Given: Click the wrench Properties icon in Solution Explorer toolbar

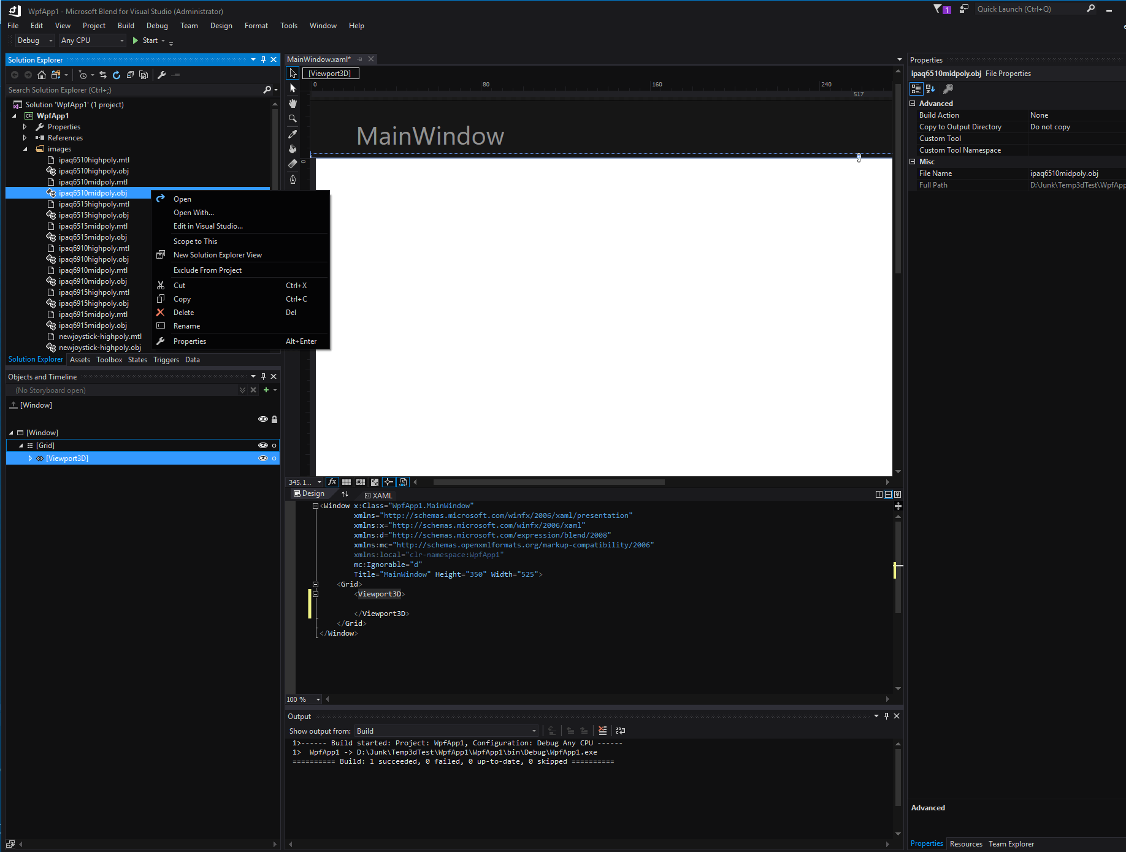Looking at the screenshot, I should (x=162, y=75).
